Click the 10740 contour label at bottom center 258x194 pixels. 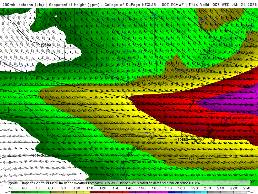110,162
